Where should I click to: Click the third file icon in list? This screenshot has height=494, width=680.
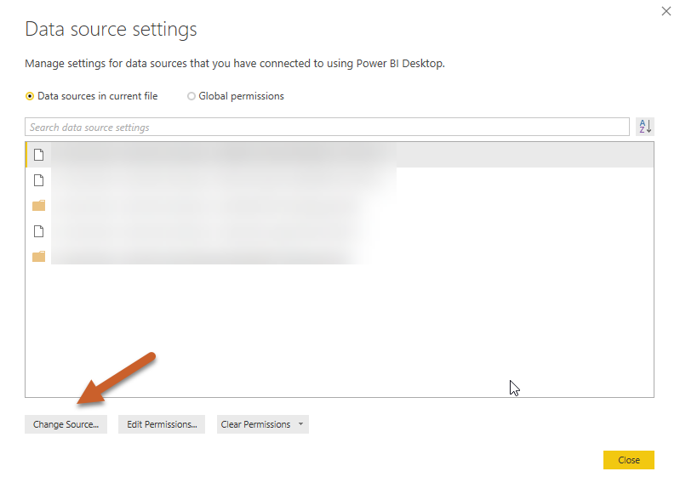pos(38,231)
